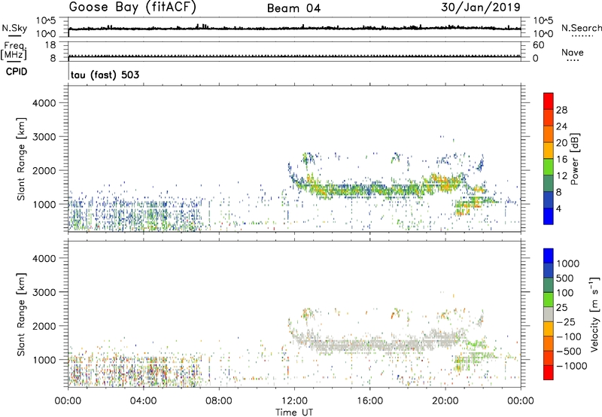Click the '16' tick on Power colorbar
The width and height of the screenshot is (602, 417).
click(x=561, y=160)
